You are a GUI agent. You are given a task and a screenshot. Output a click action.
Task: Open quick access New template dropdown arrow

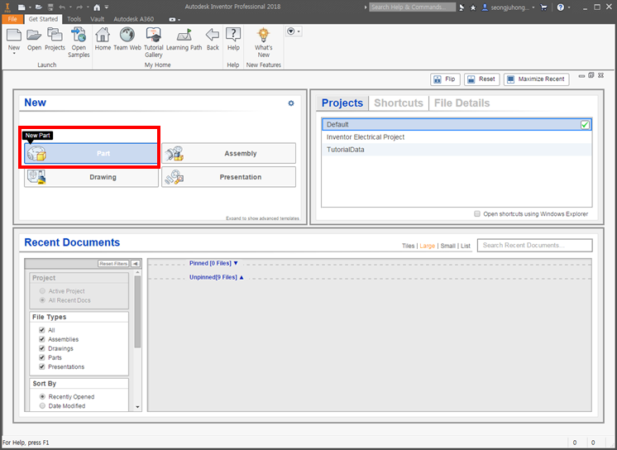click(29, 7)
